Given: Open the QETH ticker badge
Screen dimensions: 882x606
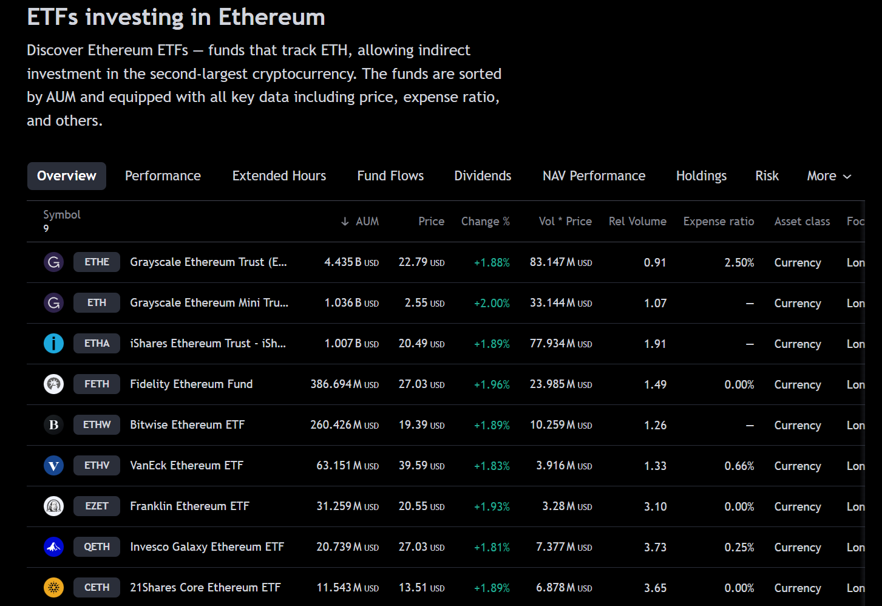Looking at the screenshot, I should (97, 547).
